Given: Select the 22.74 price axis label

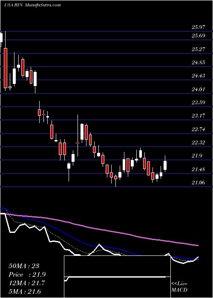Looking at the screenshot, I should coord(199,129).
